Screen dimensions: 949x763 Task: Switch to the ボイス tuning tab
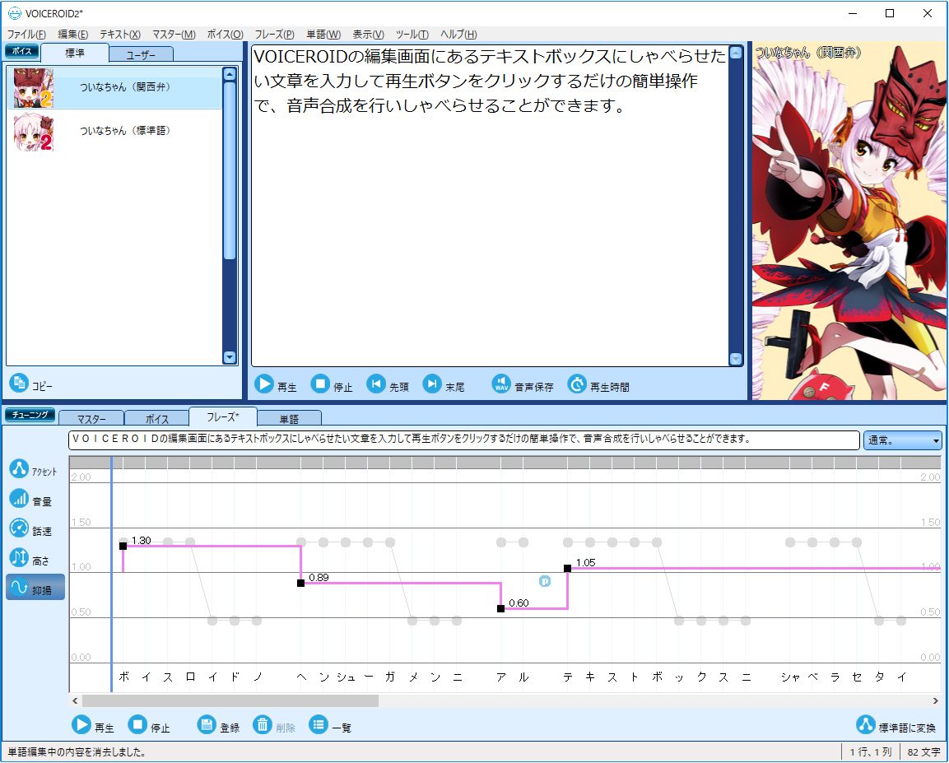tap(156, 418)
